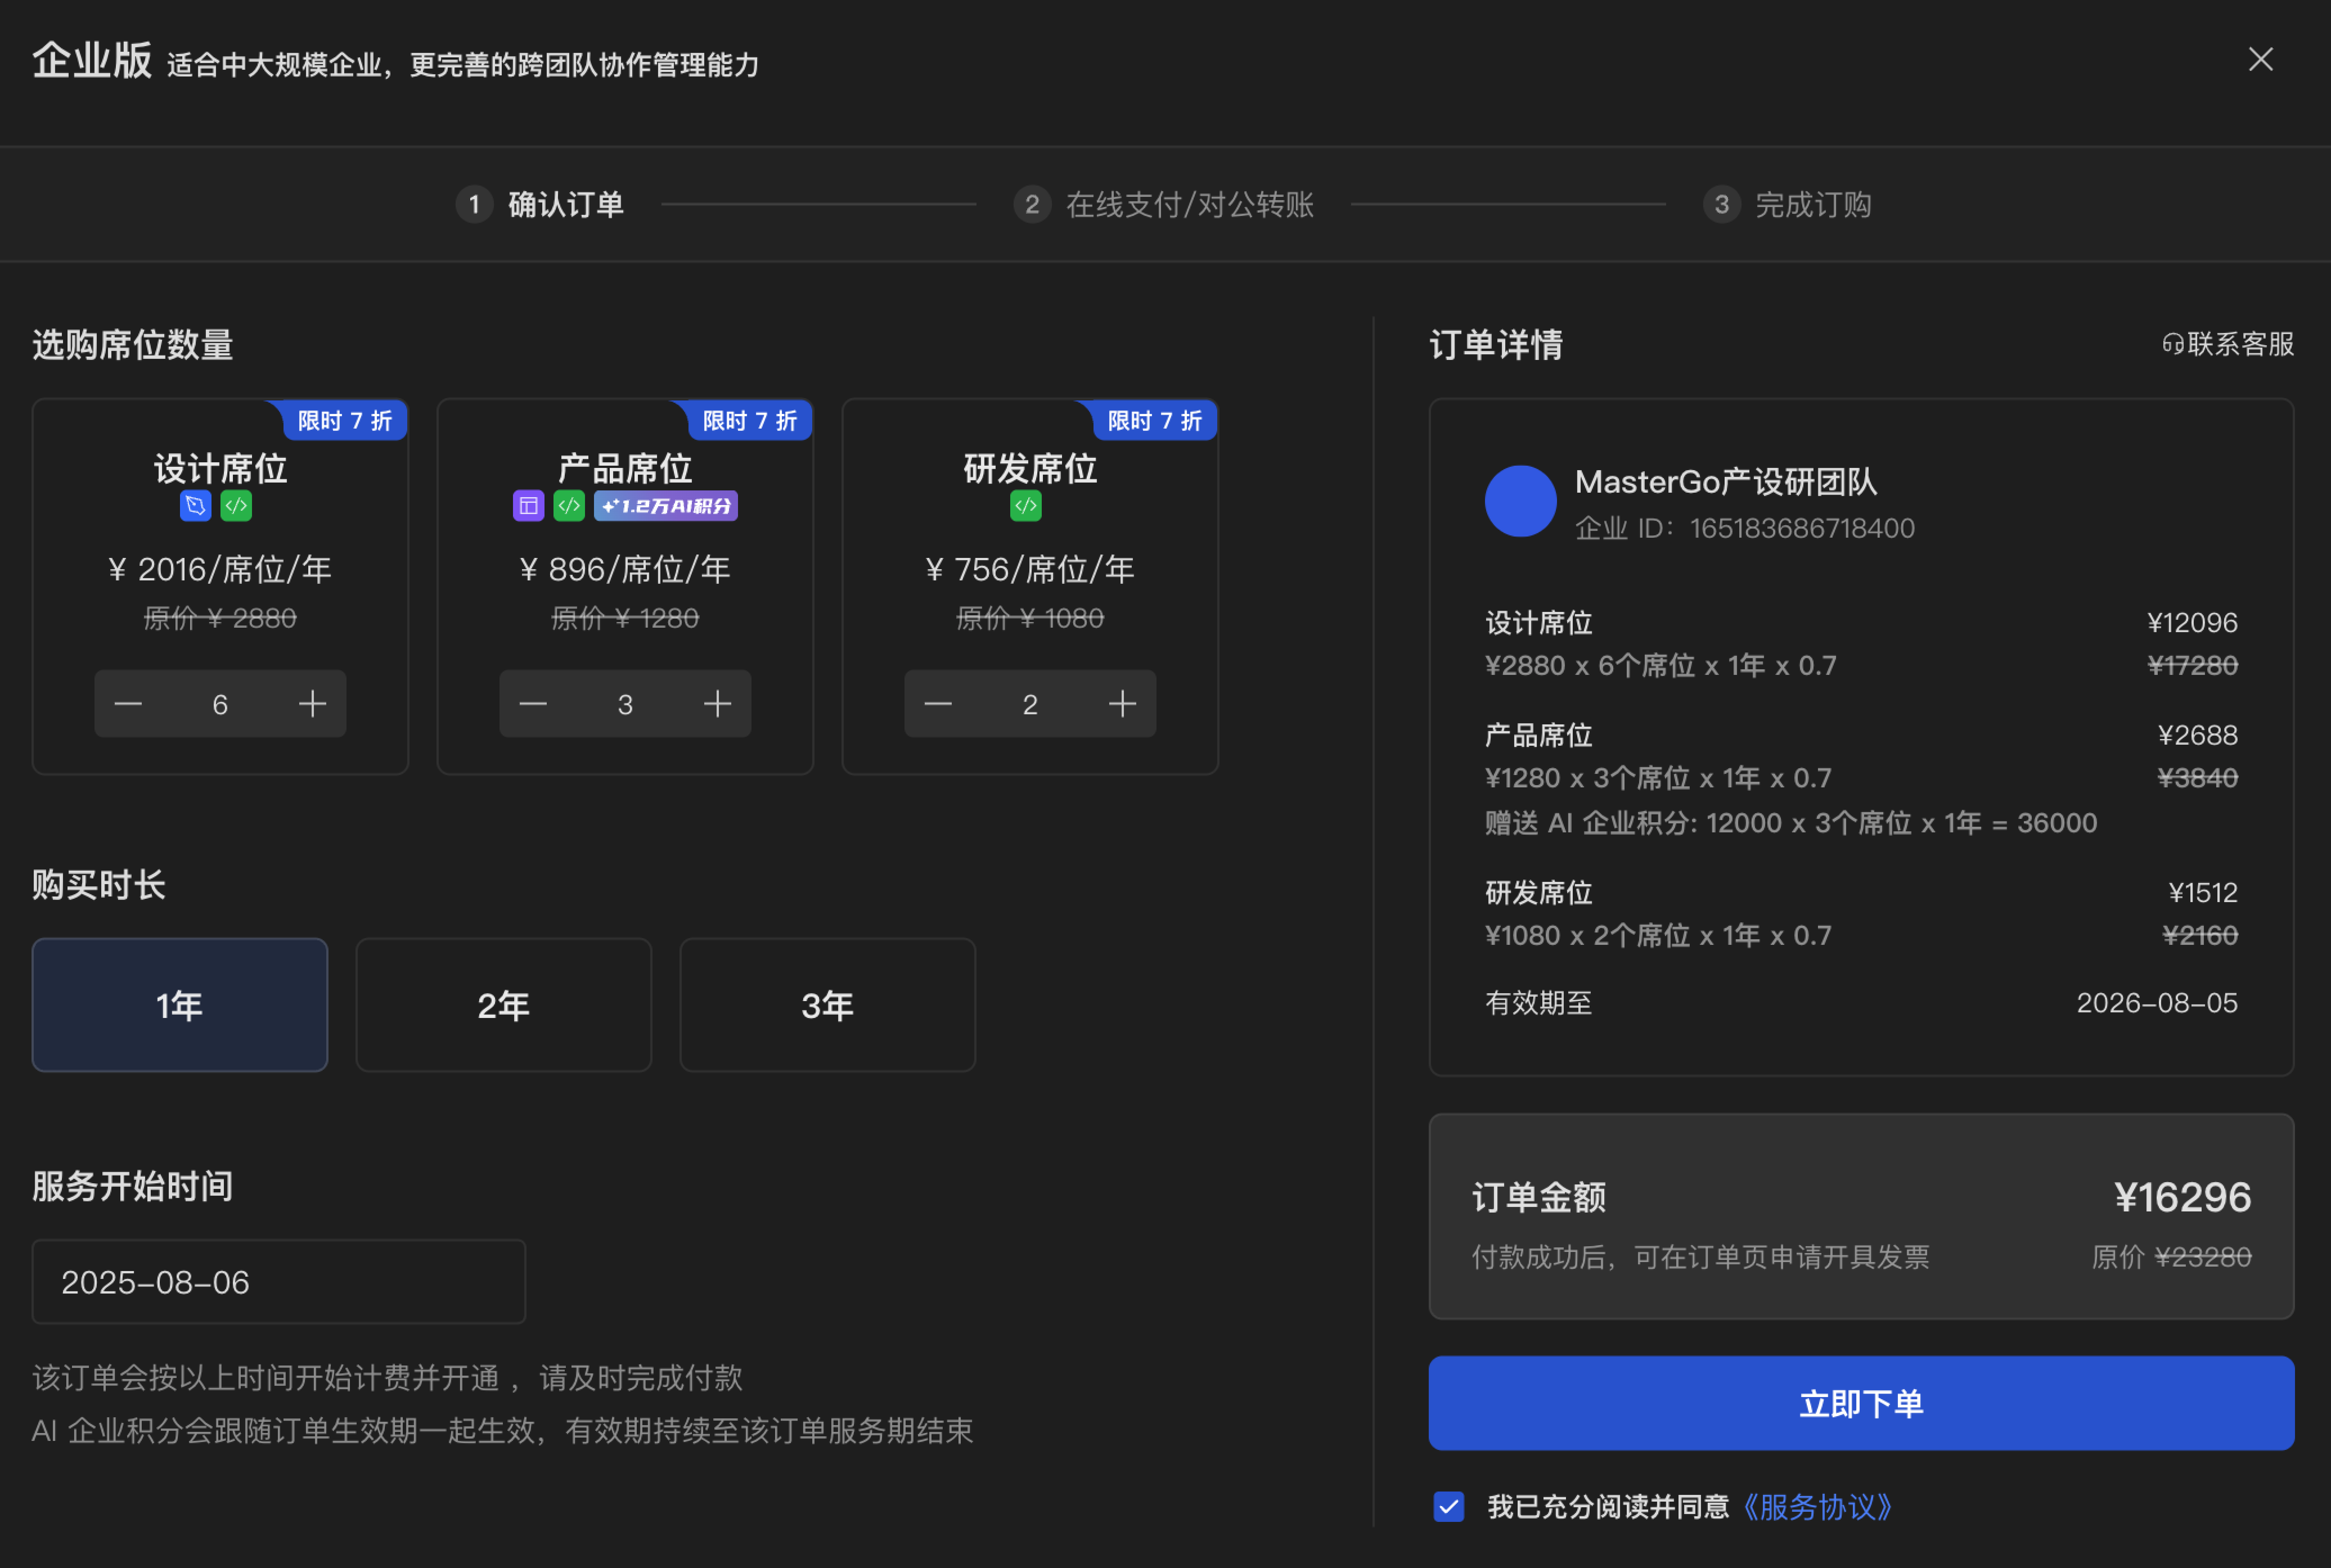Screen dimensions: 2331x1568
Task: Decrease R&D seat count with minus
Action: pos(938,704)
